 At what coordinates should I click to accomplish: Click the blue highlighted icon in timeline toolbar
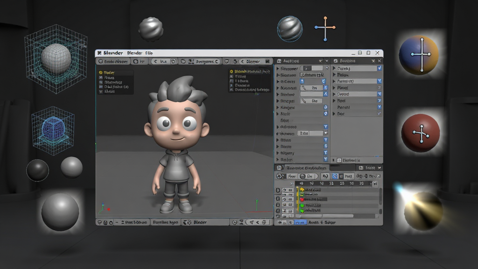(x=335, y=176)
